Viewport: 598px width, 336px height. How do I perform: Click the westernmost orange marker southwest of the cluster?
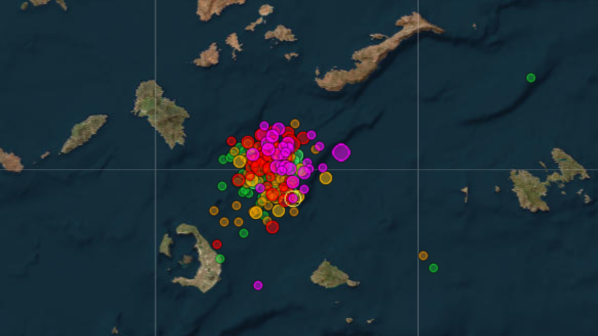pos(214,211)
